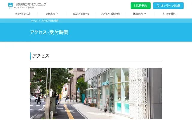Image resolution: width=192 pixels, height=120 pixels.
Task: Expand the 診療案内 dropdown chevron
Action: (58, 14)
